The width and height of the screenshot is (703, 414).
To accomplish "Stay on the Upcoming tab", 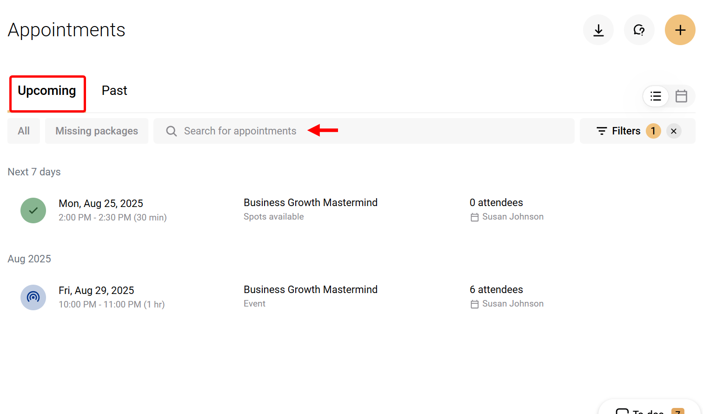I will pyautogui.click(x=46, y=90).
